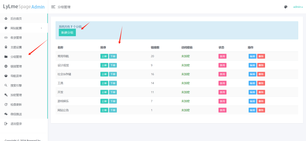The width and height of the screenshot is (306, 141).
Task: Open the admin user dropdown
Action: (298, 7)
